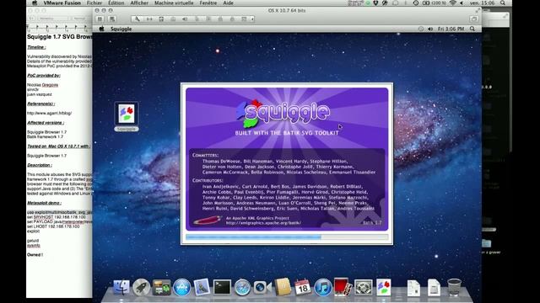The width and height of the screenshot is (540, 303).
Task: Open Fichier menu
Action: click(x=94, y=3)
